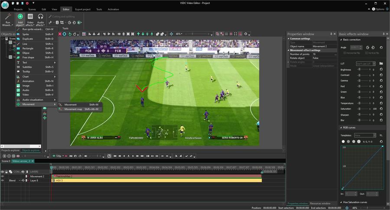Choose Animation from the object menu
Screen dimensions: 390x210
(x=36, y=81)
